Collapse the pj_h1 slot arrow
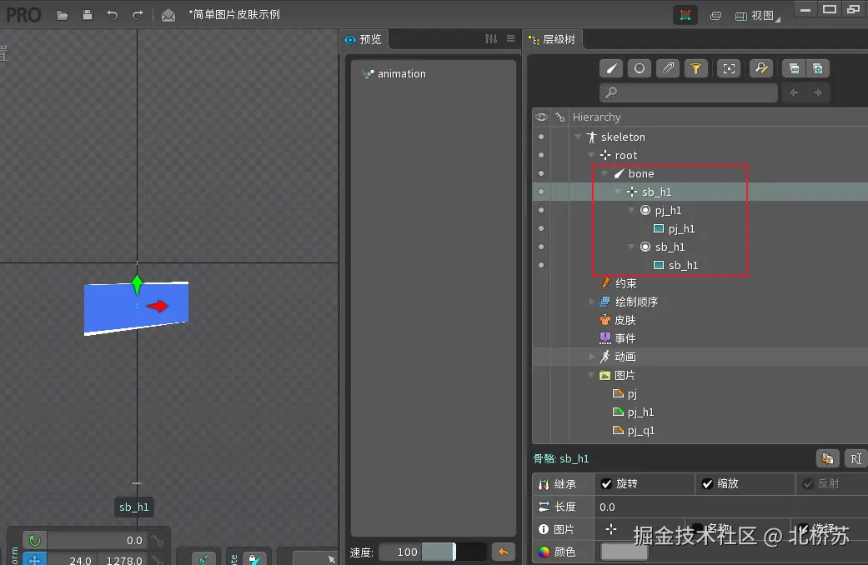 point(631,210)
